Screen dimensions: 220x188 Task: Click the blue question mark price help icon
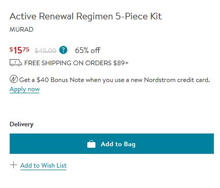coord(63,50)
